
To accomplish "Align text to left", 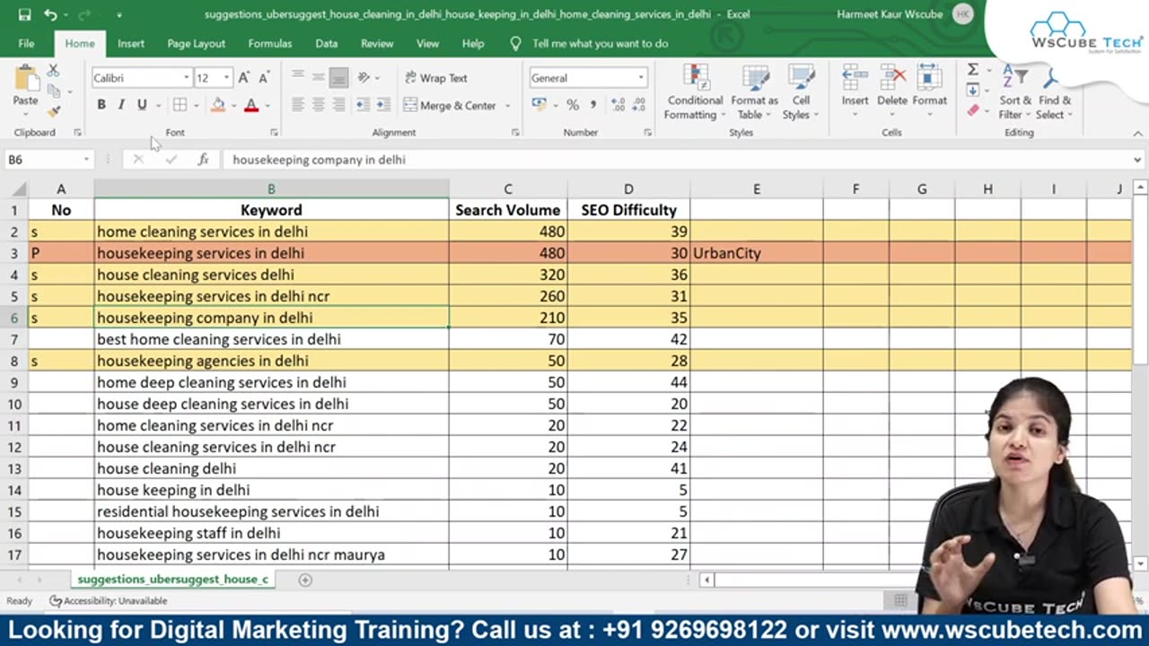I will tap(298, 105).
